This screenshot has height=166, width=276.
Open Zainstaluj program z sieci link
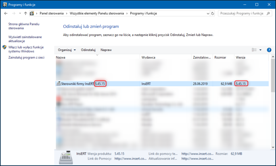[26, 57]
